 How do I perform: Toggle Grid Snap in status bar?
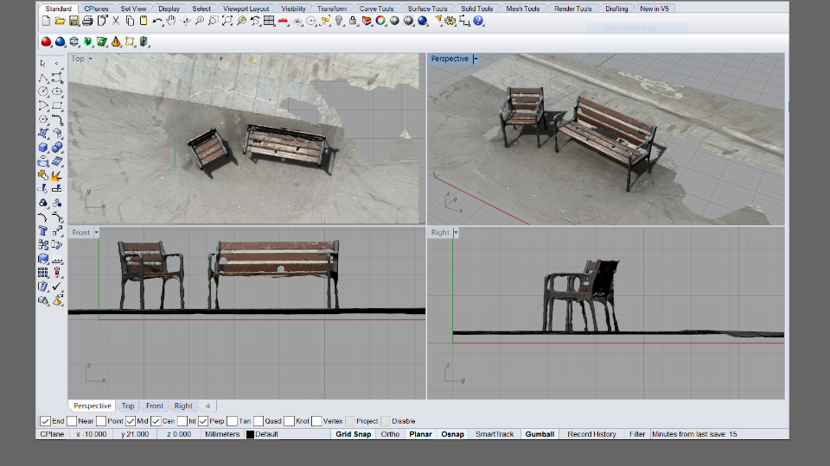(353, 434)
